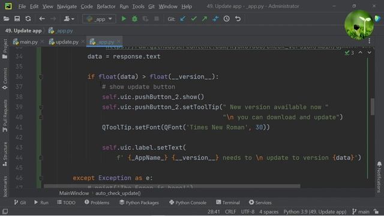Change CRLF line separator in status bar
The image size is (384, 216).
coord(230,212)
